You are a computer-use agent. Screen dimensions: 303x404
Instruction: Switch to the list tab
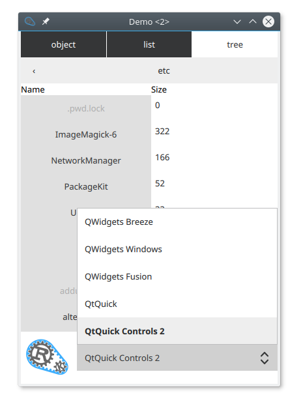click(x=149, y=44)
